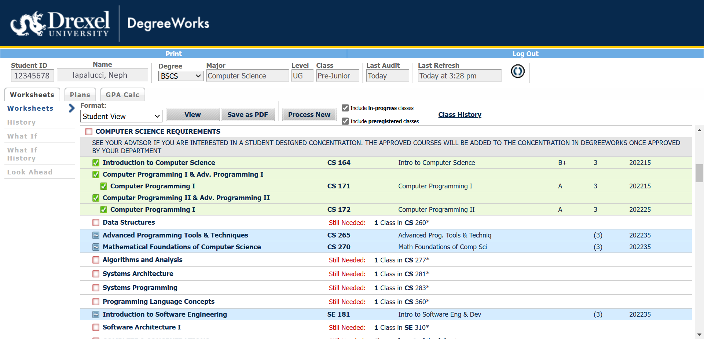This screenshot has width=704, height=339.
Task: Click term 202225 in CS 172 row
Action: [640, 210]
